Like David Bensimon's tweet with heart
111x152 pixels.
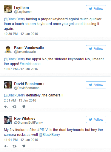point(24,107)
